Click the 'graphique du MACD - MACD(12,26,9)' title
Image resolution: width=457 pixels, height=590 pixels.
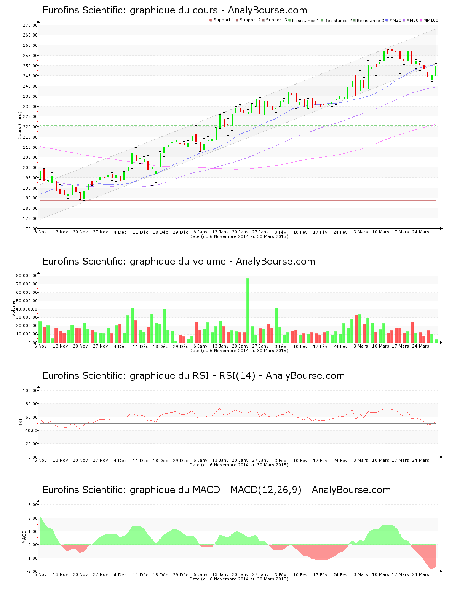[x=216, y=490]
